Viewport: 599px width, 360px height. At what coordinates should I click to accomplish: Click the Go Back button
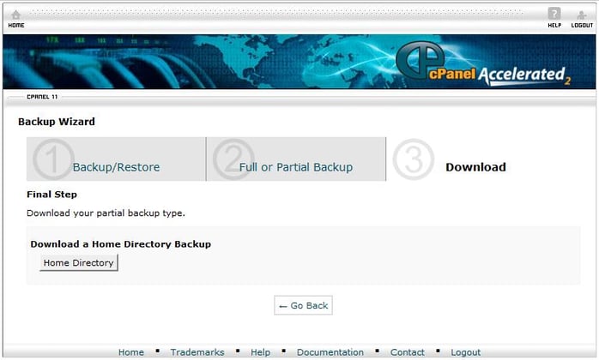[x=303, y=305]
